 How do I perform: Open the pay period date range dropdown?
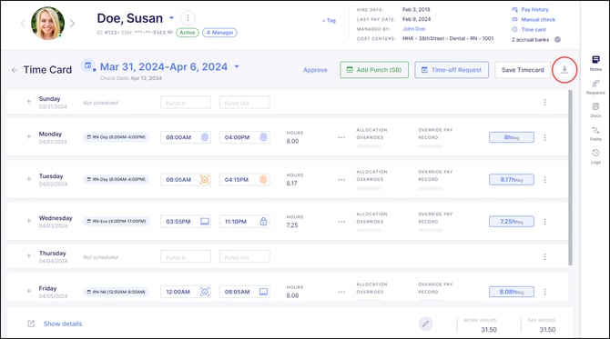(x=237, y=66)
